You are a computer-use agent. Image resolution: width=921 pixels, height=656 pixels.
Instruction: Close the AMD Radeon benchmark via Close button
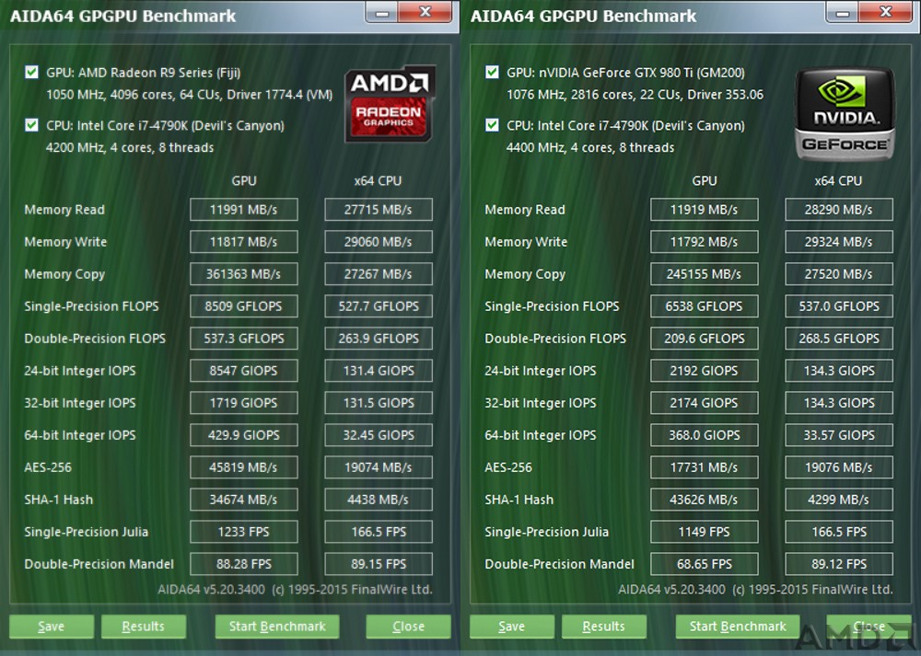408,626
